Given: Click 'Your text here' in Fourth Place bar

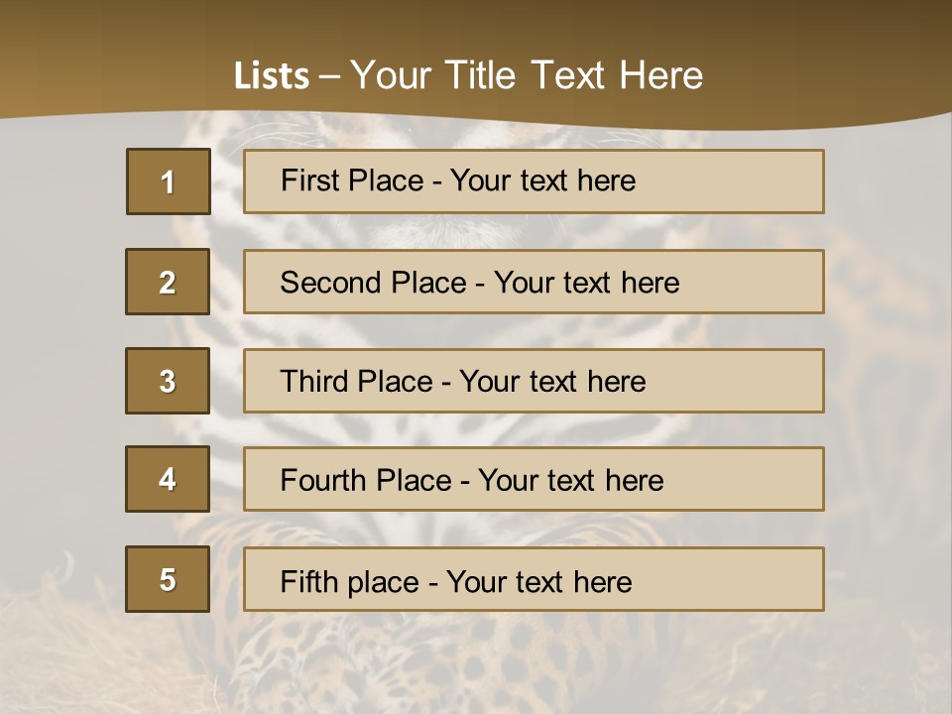Looking at the screenshot, I should click(570, 481).
